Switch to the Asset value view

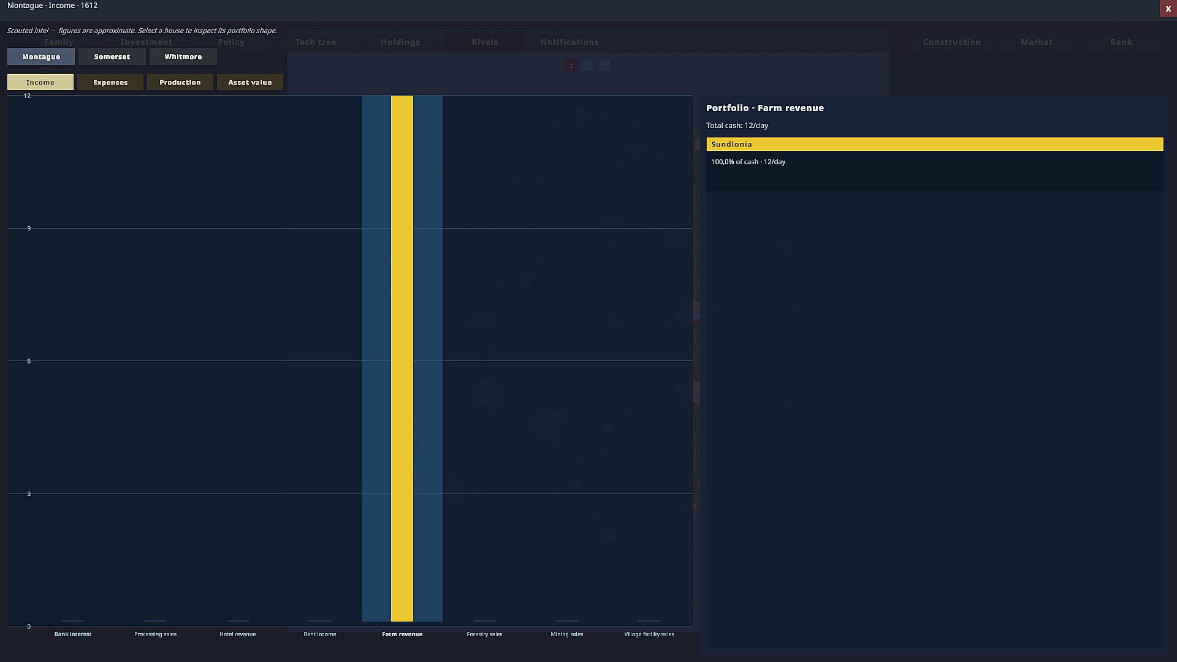[x=250, y=82]
